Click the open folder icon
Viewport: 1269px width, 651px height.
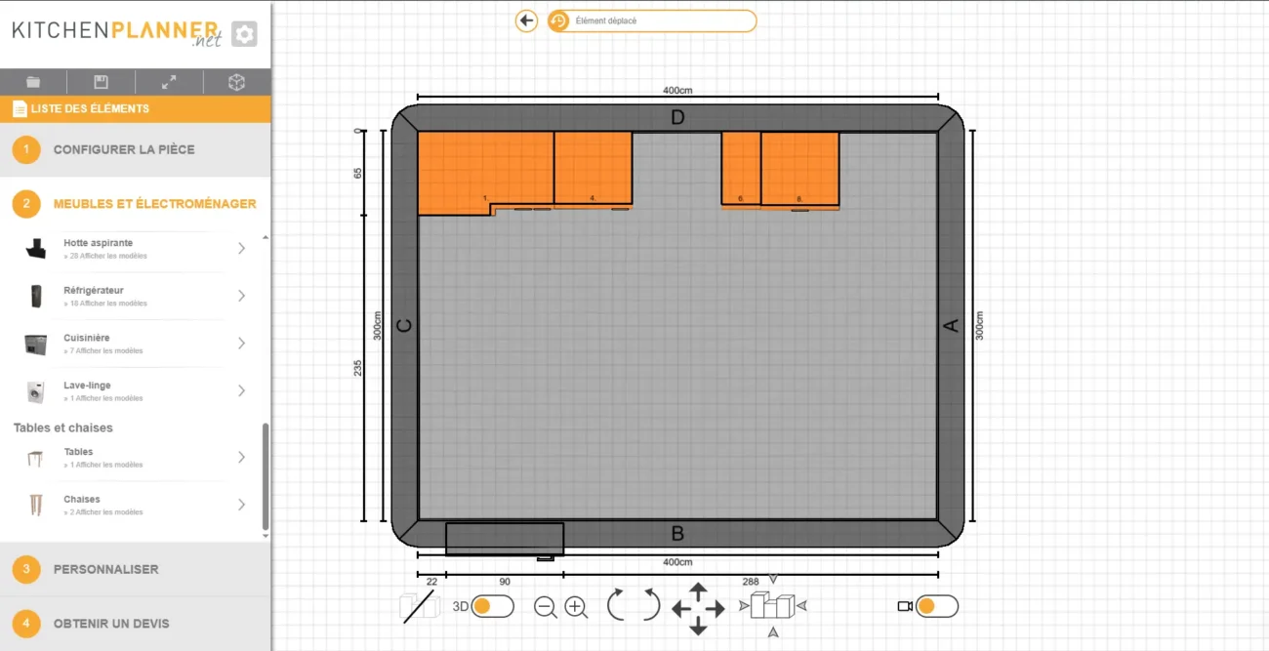coord(33,82)
